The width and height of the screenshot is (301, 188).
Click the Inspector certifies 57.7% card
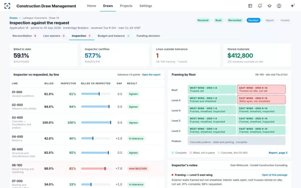115,55
